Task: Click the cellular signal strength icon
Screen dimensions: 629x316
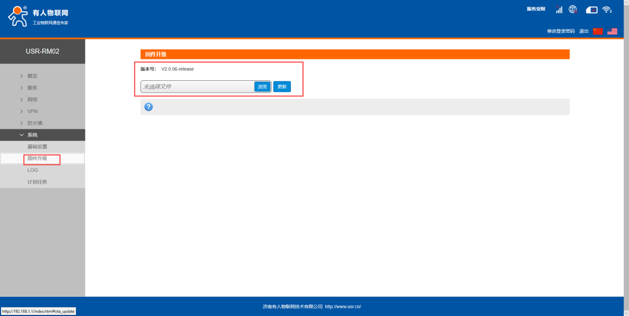Action: point(559,9)
